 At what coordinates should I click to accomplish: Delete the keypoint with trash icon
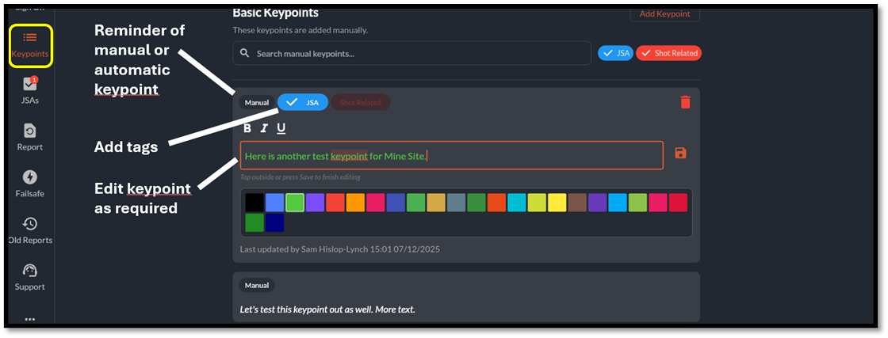tap(685, 102)
